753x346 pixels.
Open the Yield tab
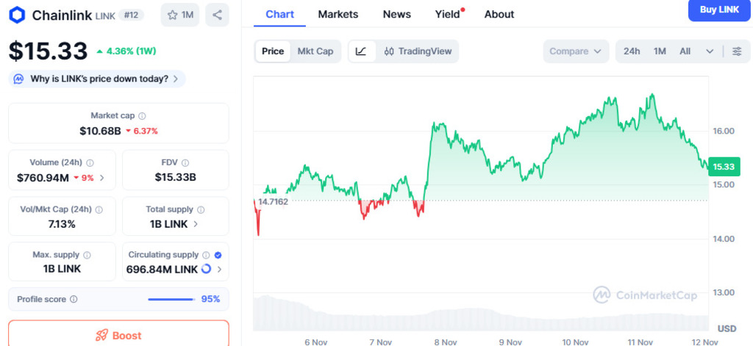pyautogui.click(x=448, y=14)
